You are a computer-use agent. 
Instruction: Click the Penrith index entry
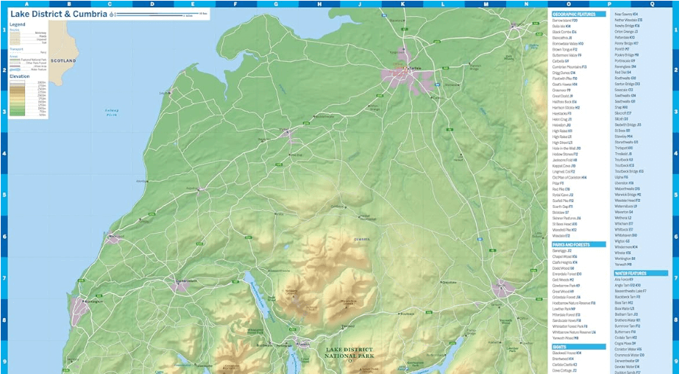pyautogui.click(x=622, y=49)
